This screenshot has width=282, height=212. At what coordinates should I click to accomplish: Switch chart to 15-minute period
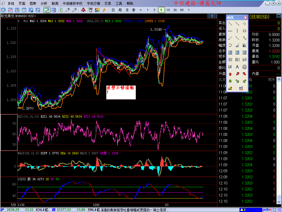(168, 10)
